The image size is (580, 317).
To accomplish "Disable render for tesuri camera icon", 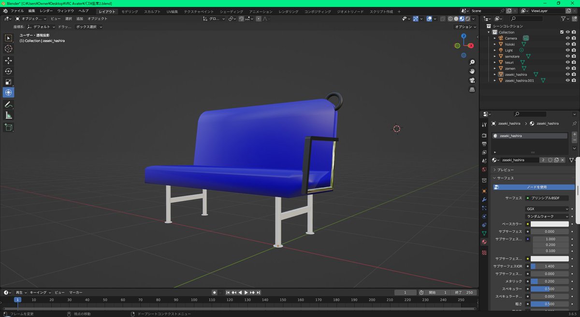I will click(x=574, y=62).
